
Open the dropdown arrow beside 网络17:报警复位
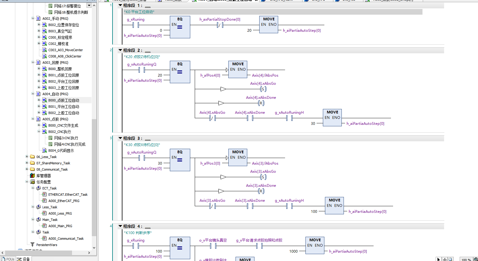click(x=89, y=6)
